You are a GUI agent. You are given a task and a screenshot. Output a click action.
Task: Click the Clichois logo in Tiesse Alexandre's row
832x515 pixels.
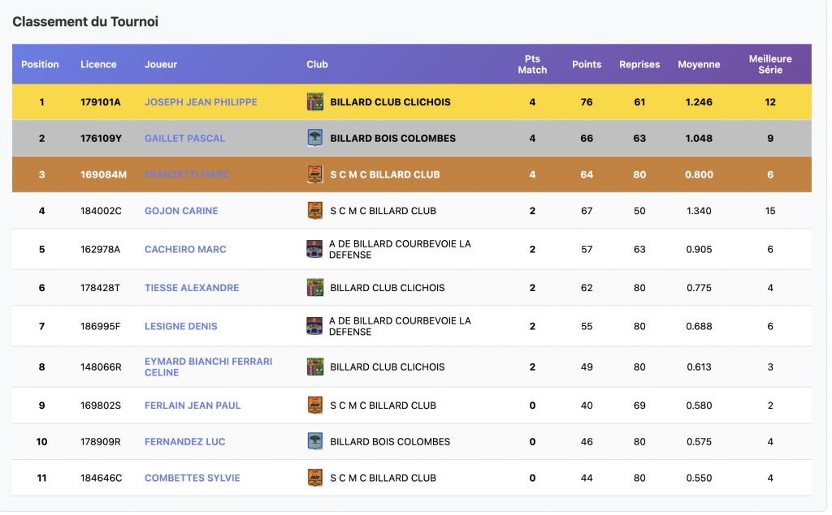coord(314,288)
